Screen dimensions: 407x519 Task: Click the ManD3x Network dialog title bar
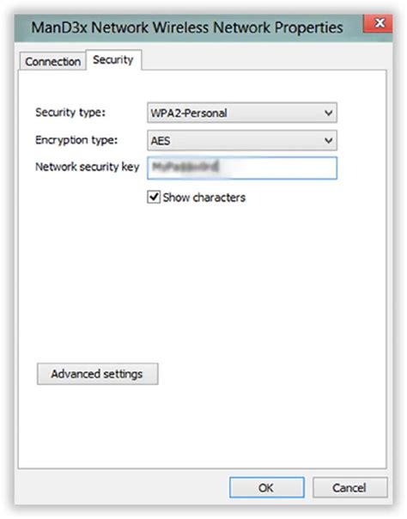pos(187,27)
